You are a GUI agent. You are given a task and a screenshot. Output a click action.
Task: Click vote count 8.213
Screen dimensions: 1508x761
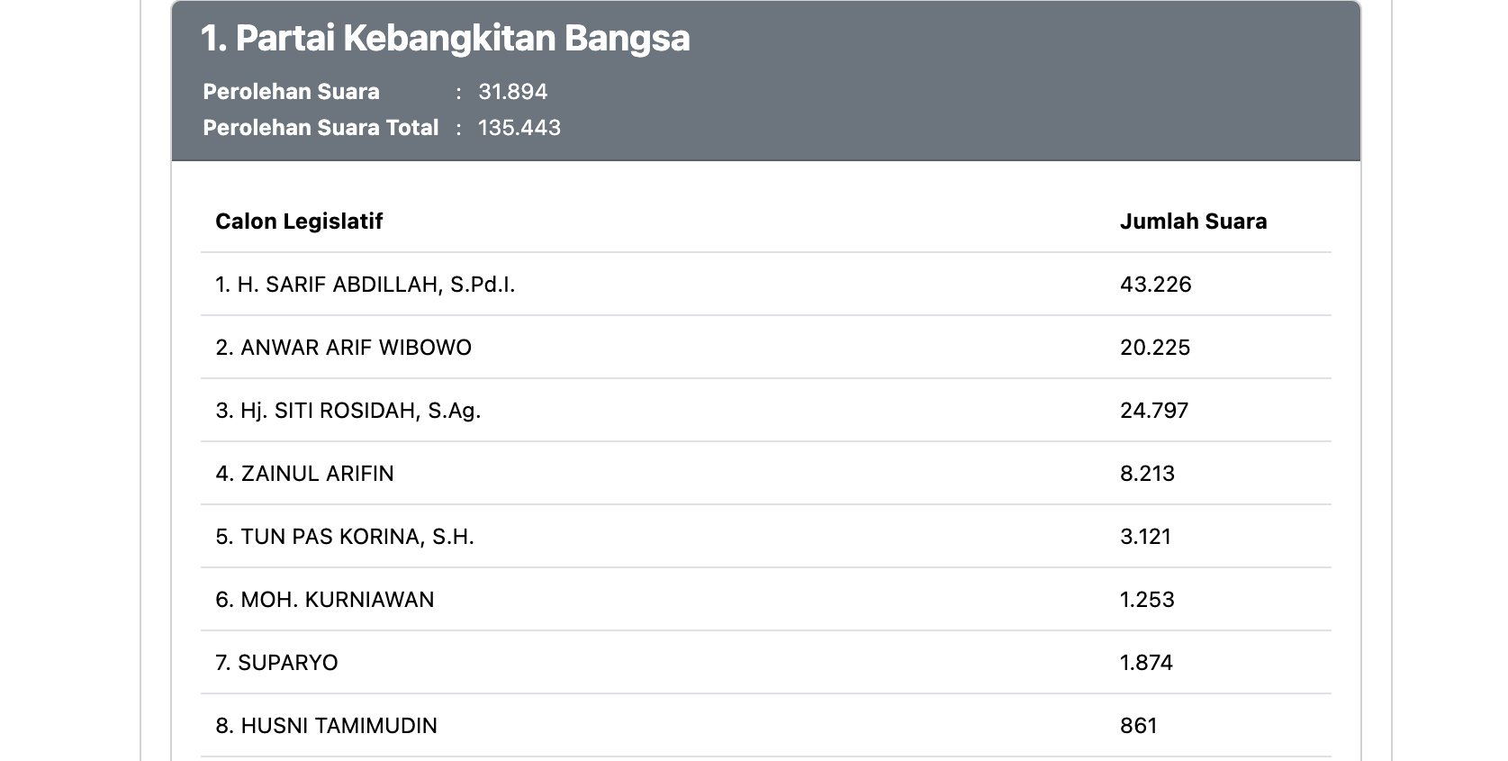pos(1147,474)
